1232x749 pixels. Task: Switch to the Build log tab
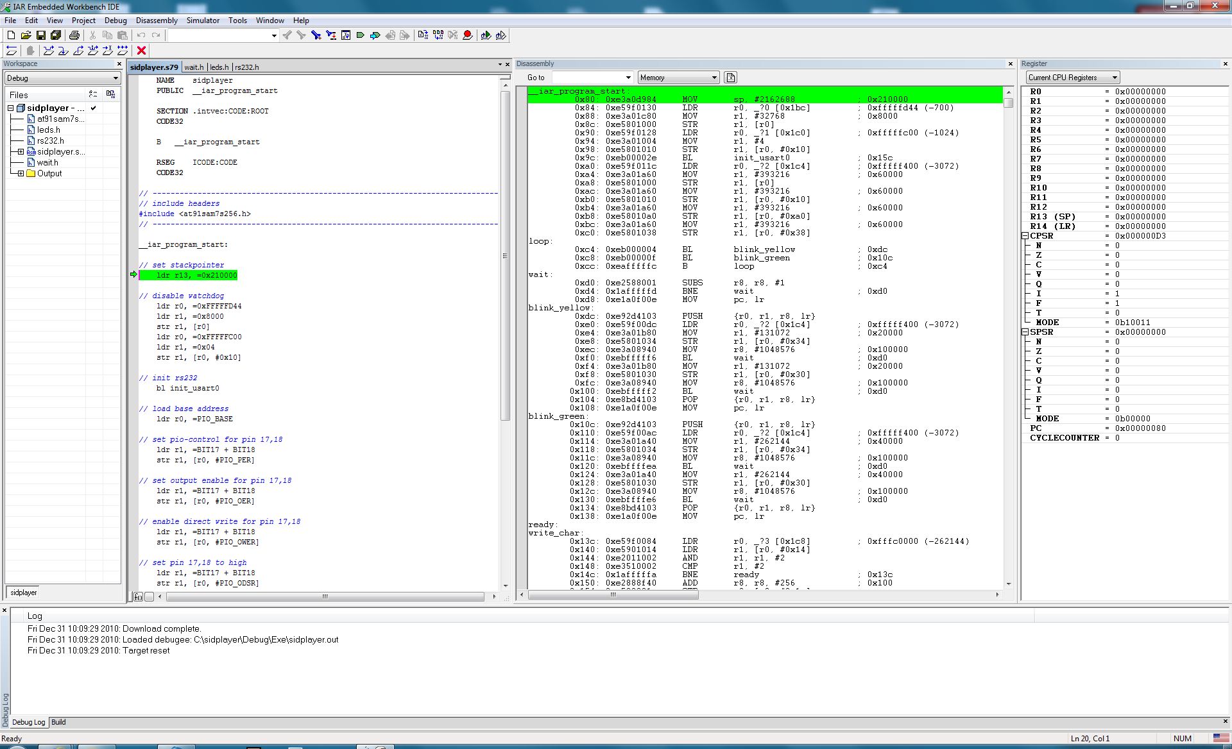tap(58, 722)
